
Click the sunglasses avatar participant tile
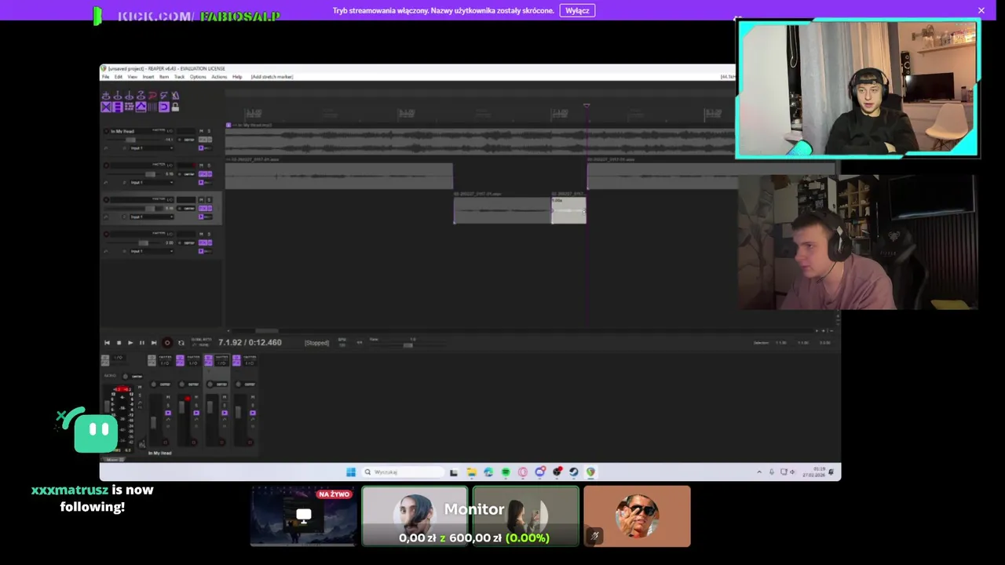637,516
